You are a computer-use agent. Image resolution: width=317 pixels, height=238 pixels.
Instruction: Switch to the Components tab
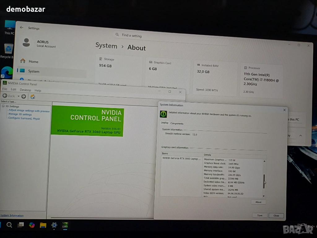(177, 123)
